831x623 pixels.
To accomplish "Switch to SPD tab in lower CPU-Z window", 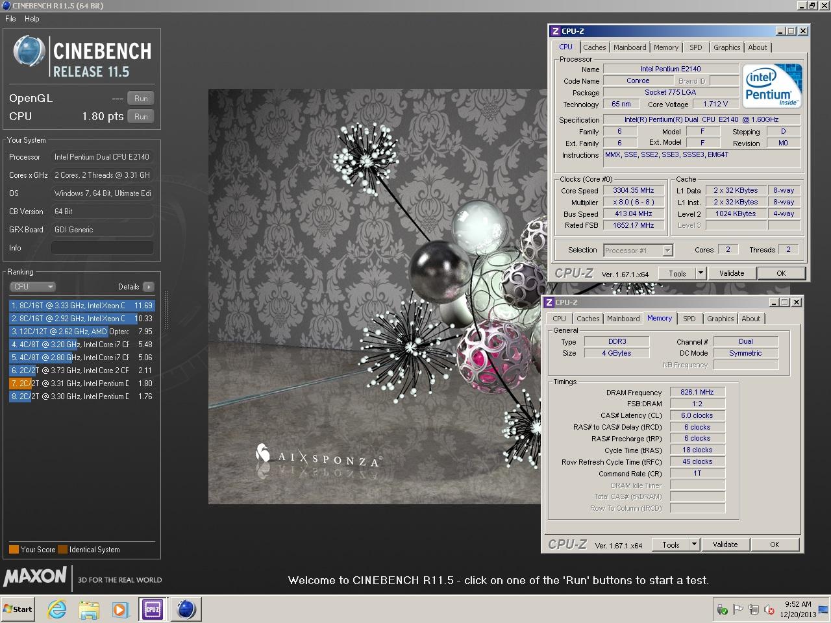I will (x=689, y=319).
